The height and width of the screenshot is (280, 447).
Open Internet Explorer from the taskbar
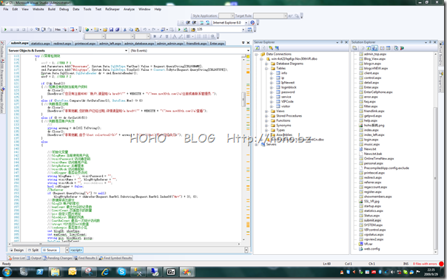[x=105, y=272]
